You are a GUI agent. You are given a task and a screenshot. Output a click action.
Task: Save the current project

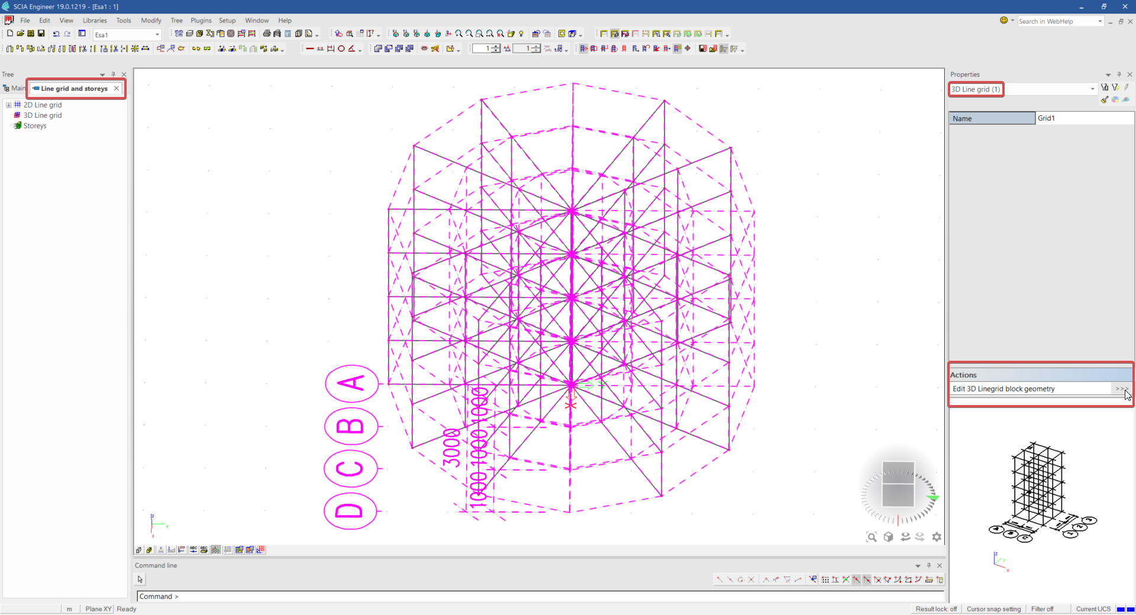[40, 34]
